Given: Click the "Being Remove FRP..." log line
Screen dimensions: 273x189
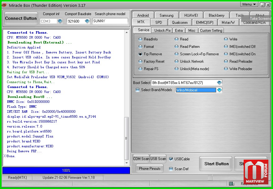Looking at the screenshot, I should (24, 151).
